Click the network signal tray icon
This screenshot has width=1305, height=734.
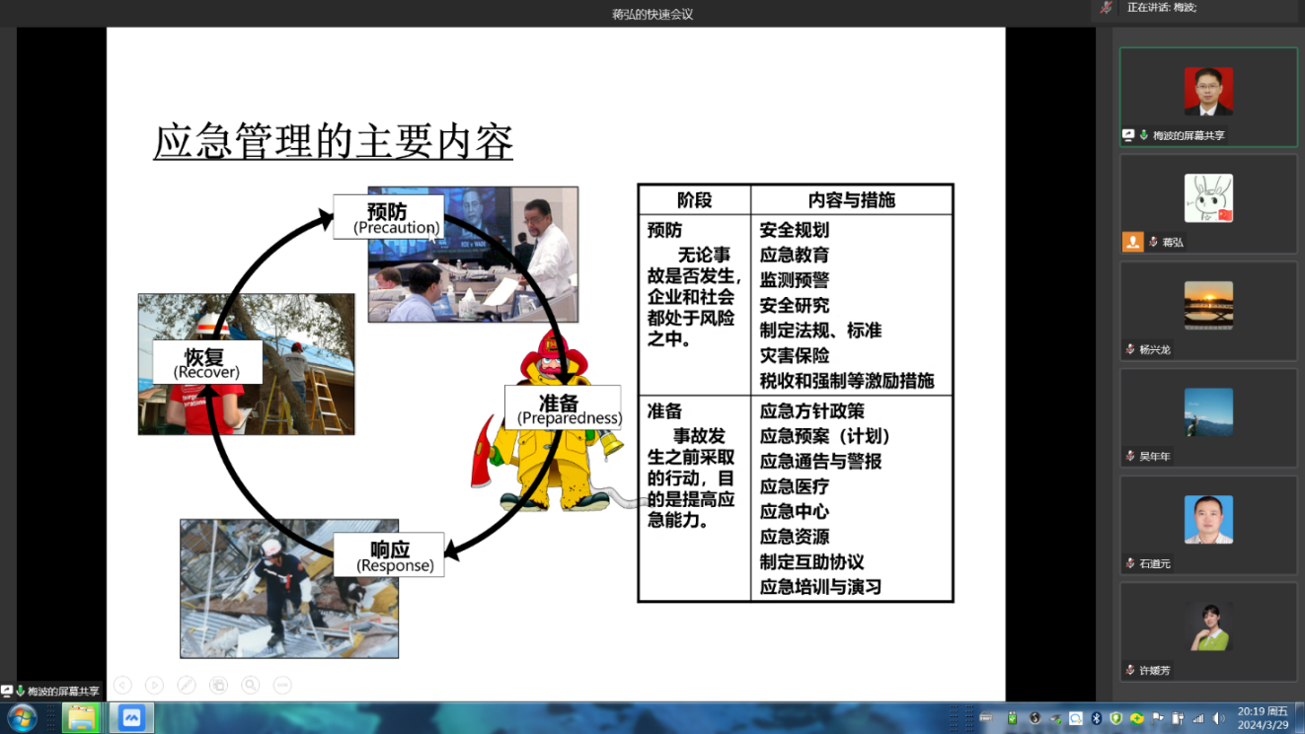click(x=1198, y=718)
